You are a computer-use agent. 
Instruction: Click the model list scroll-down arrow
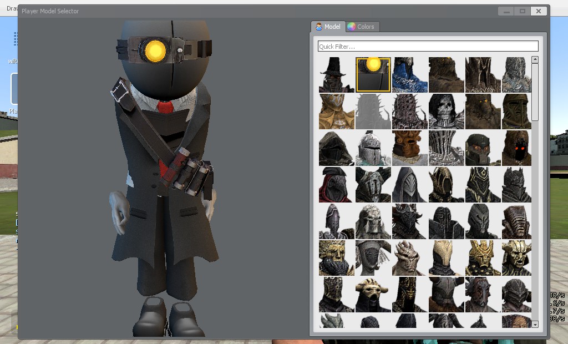click(535, 324)
